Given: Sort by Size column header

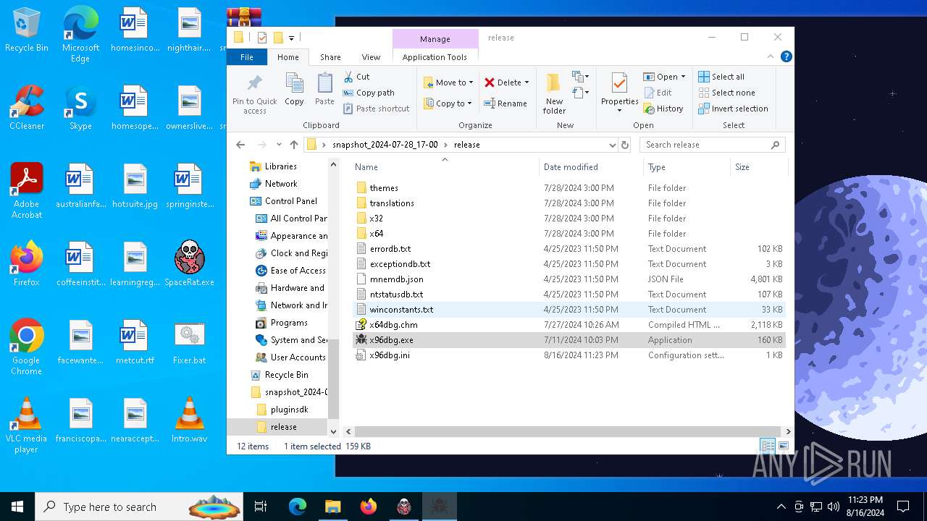Looking at the screenshot, I should (x=758, y=167).
